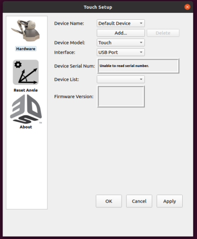Expand the empty Device List dropdown
This screenshot has height=239, width=197.
(x=121, y=79)
